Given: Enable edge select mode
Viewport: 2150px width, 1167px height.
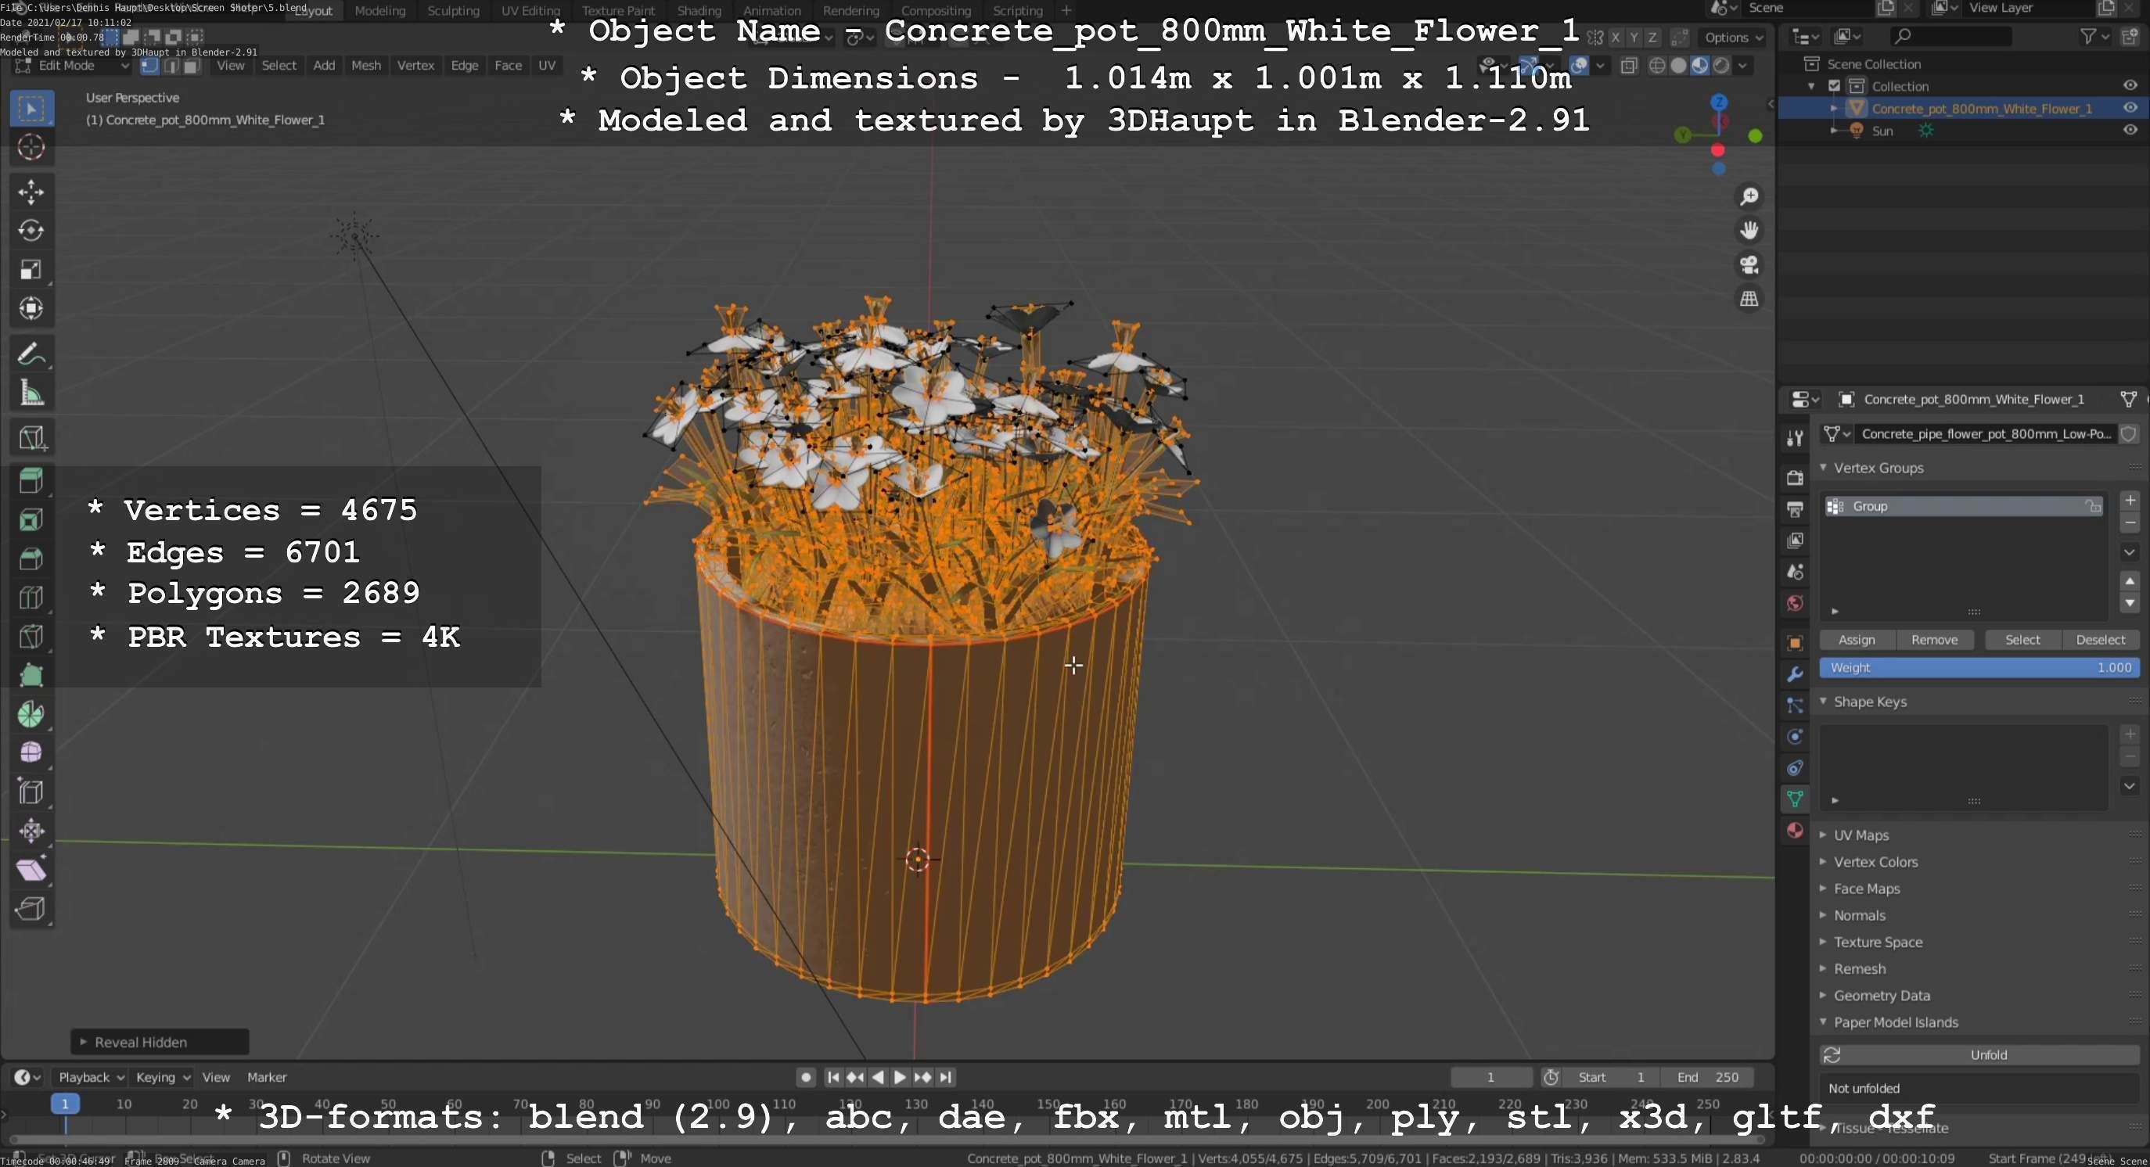Looking at the screenshot, I should coord(171,66).
